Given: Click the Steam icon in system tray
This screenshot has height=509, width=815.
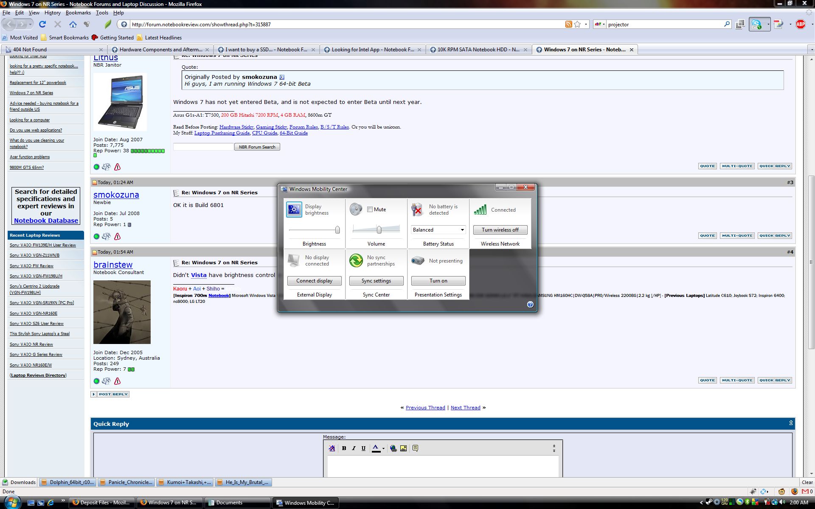Looking at the screenshot, I should click(709, 502).
